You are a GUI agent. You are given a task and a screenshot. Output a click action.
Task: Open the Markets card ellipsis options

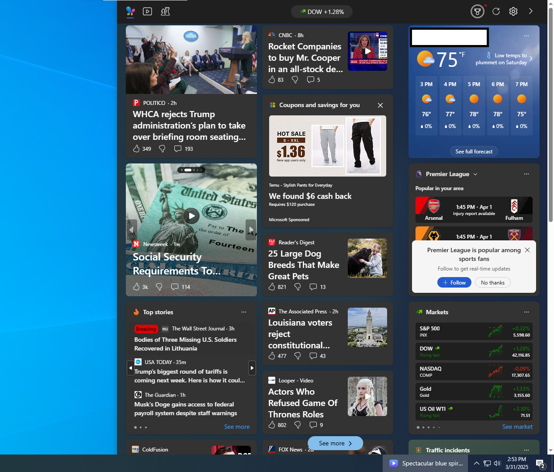pyautogui.click(x=526, y=312)
